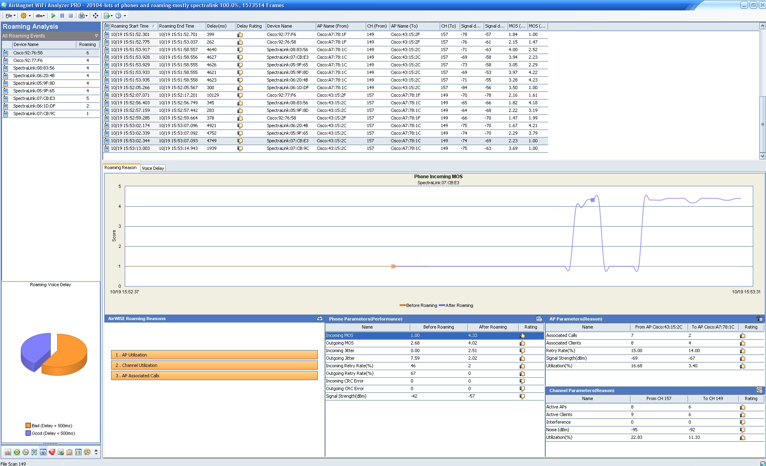
Task: Click rating icon for Associated Calls row
Action: pyautogui.click(x=742, y=336)
